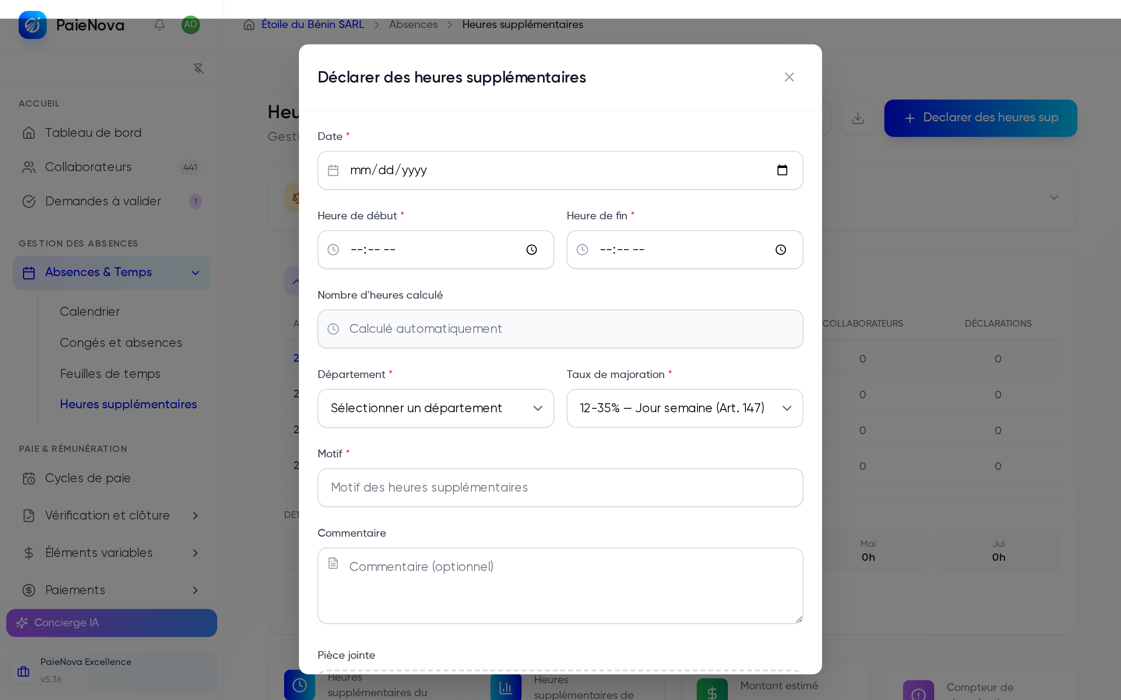Follow the Étoile du Bénin SARL breadcrumb

tap(313, 24)
